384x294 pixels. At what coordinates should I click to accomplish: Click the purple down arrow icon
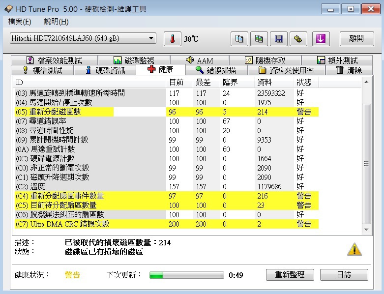tap(321, 39)
